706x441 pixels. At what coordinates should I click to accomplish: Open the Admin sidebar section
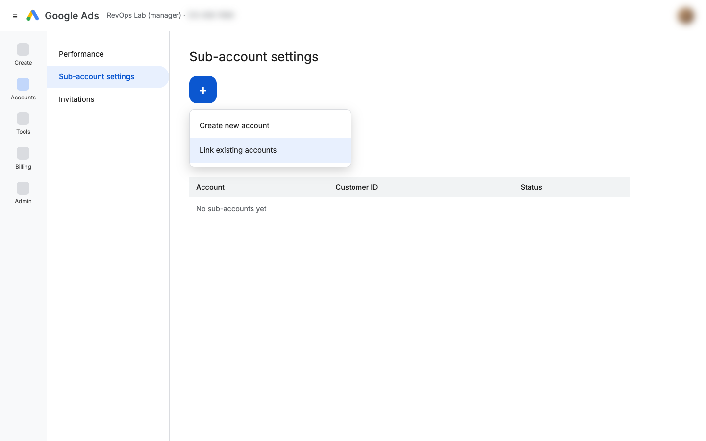point(23,194)
